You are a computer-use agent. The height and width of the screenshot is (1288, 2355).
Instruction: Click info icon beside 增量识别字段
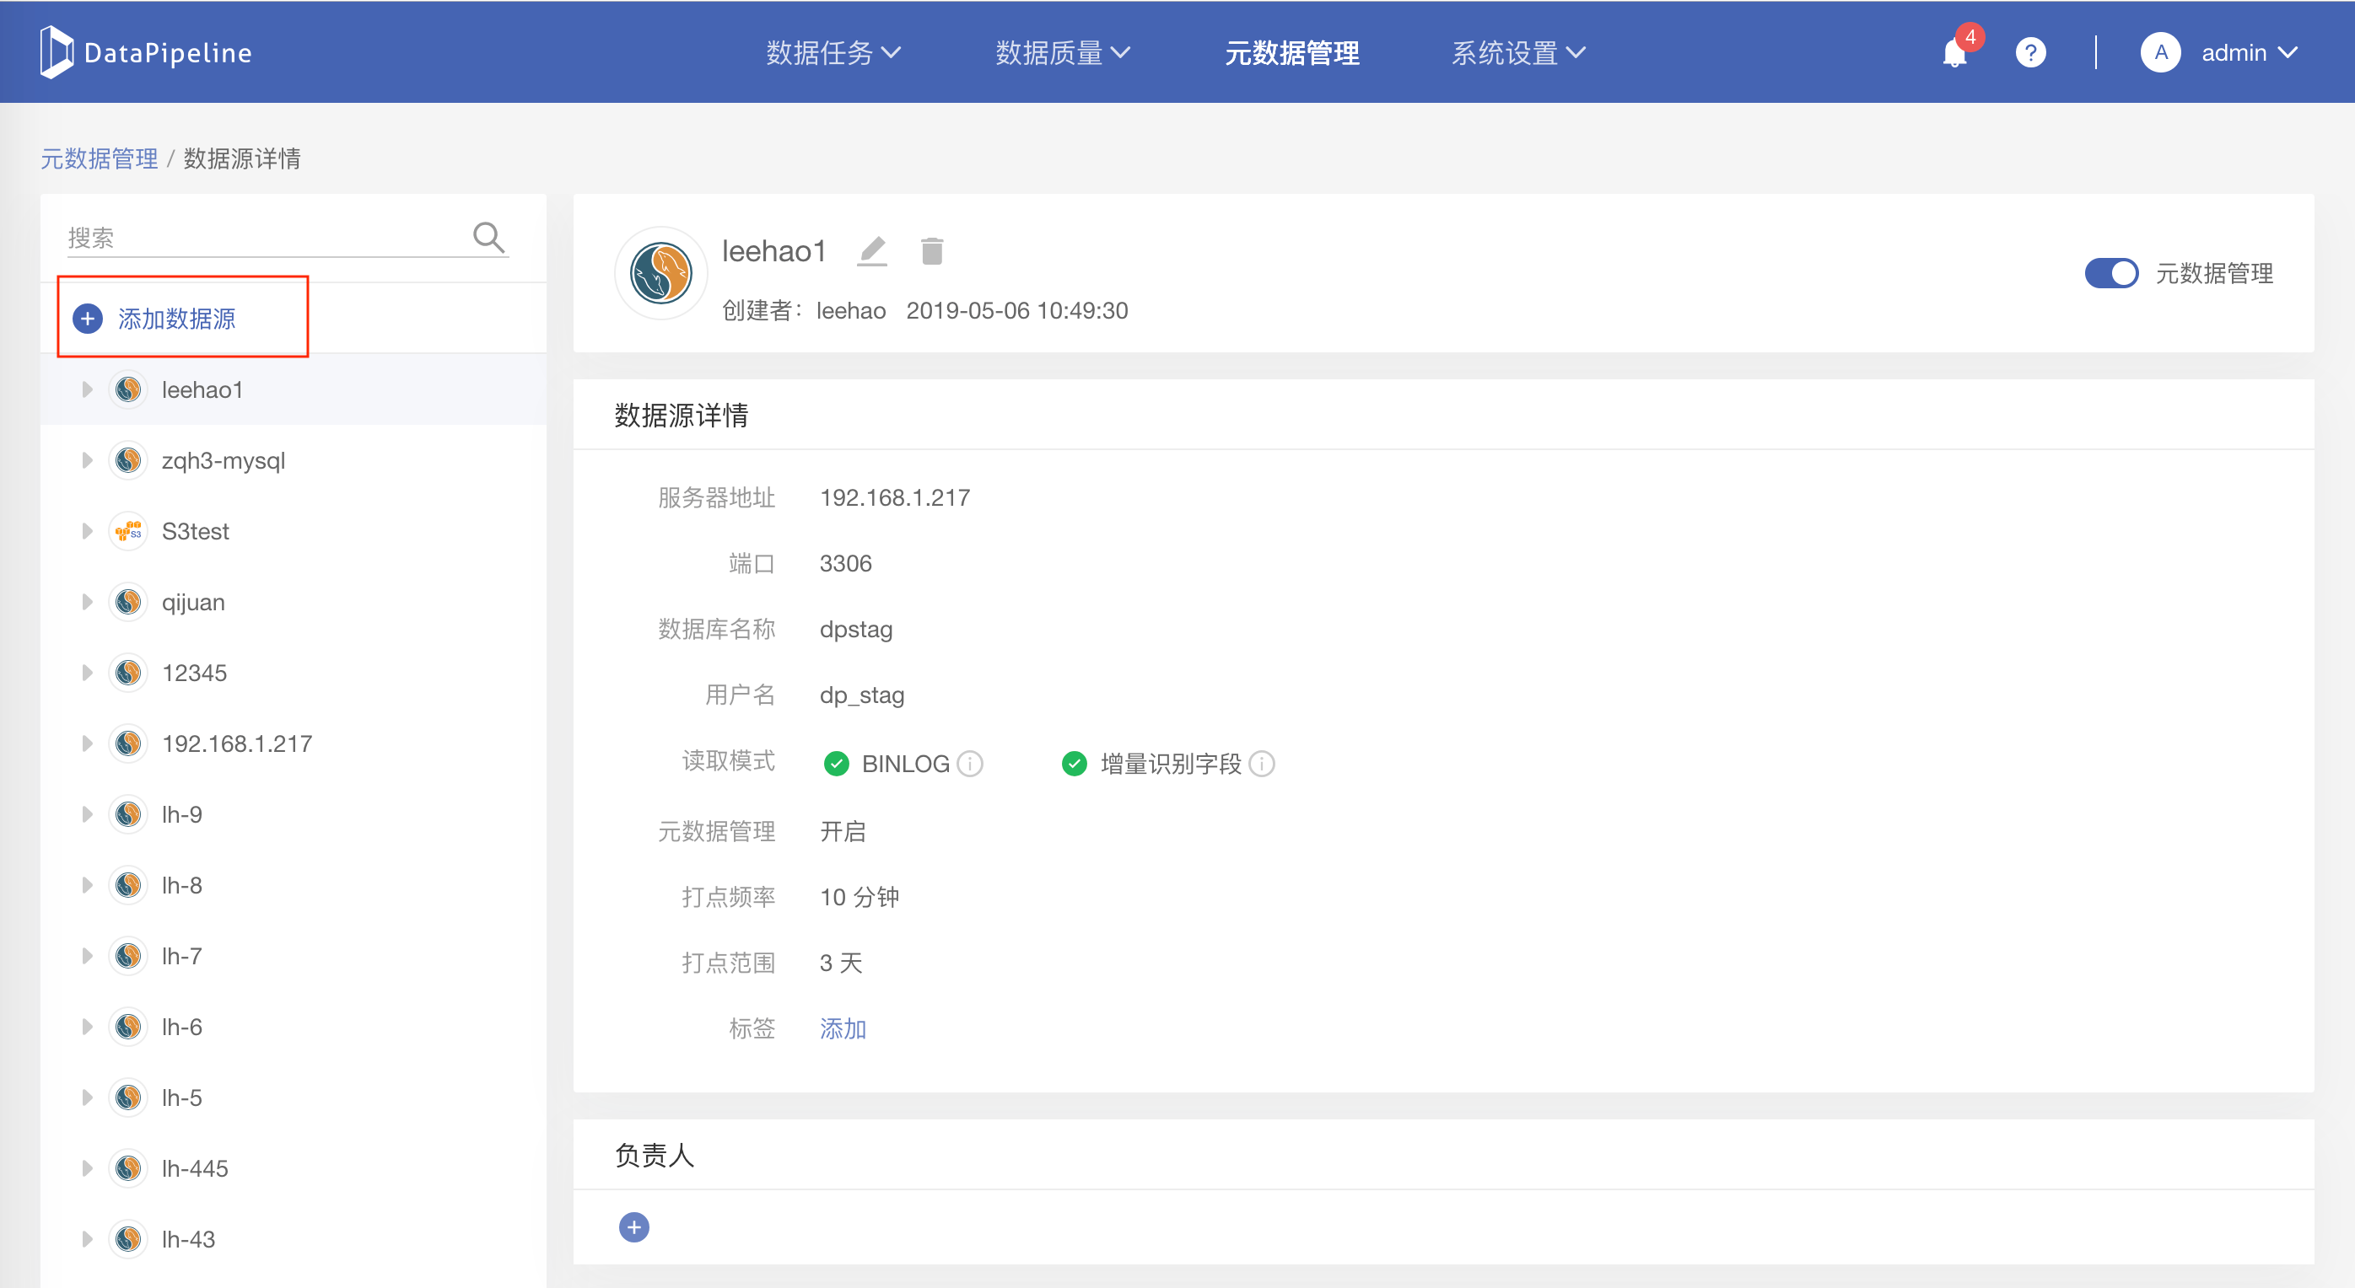1262,764
